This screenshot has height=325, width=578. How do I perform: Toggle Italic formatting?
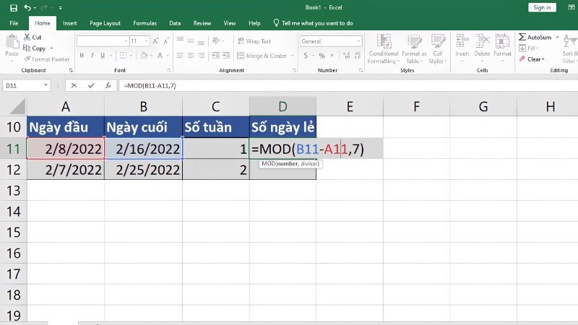(92, 56)
